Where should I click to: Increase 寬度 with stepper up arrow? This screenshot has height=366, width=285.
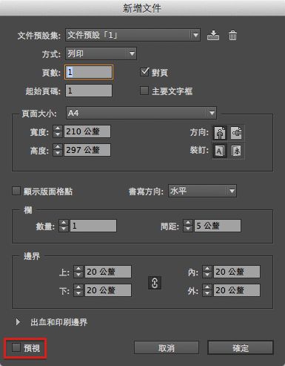pyautogui.click(x=58, y=128)
